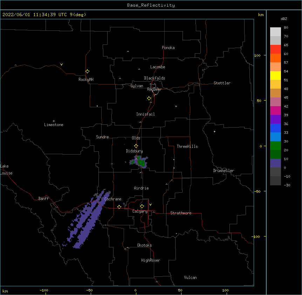Select the yellow diamond marker just south of RedDeer
The width and height of the screenshot is (302, 295).
(x=149, y=98)
